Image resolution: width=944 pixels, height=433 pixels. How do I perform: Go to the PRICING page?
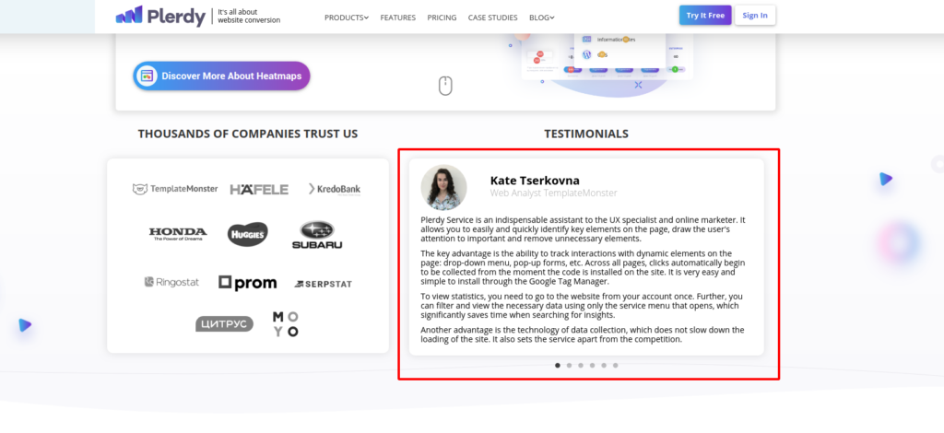[x=442, y=18]
